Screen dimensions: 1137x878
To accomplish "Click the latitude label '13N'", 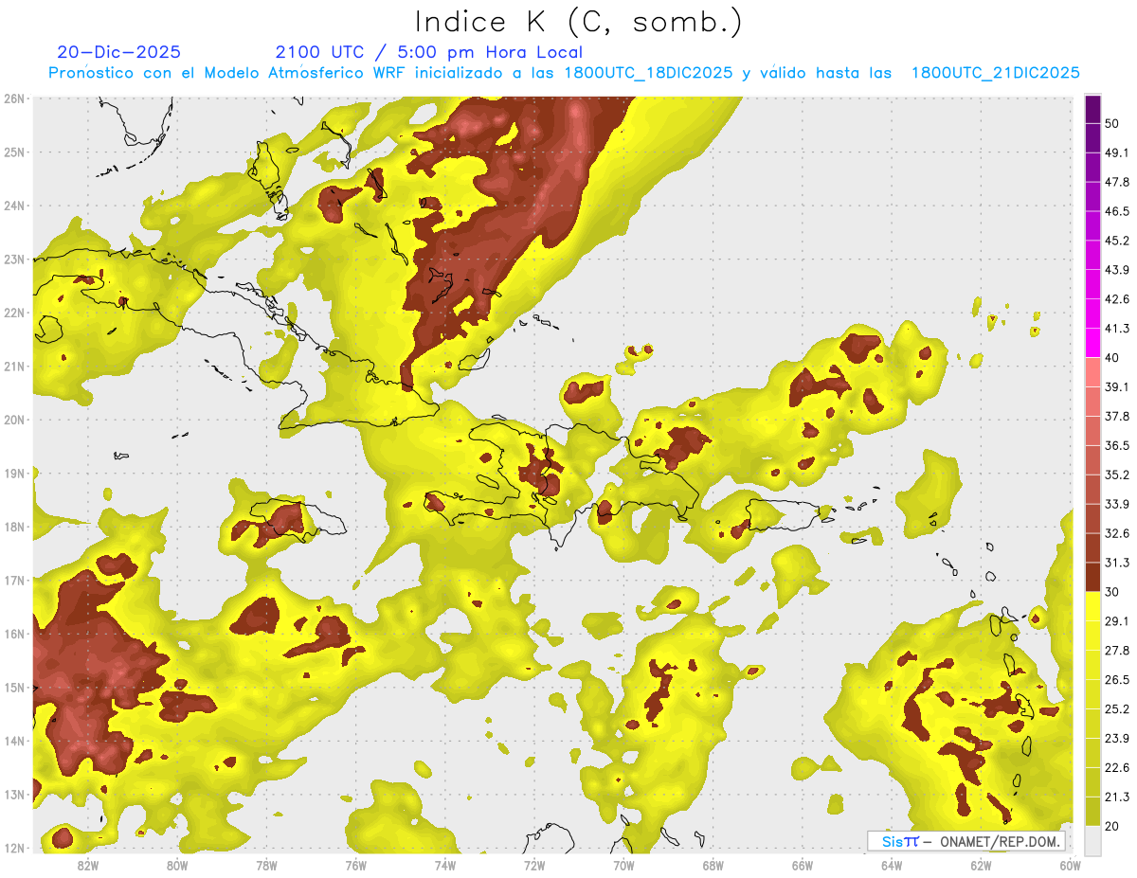I will (14, 795).
